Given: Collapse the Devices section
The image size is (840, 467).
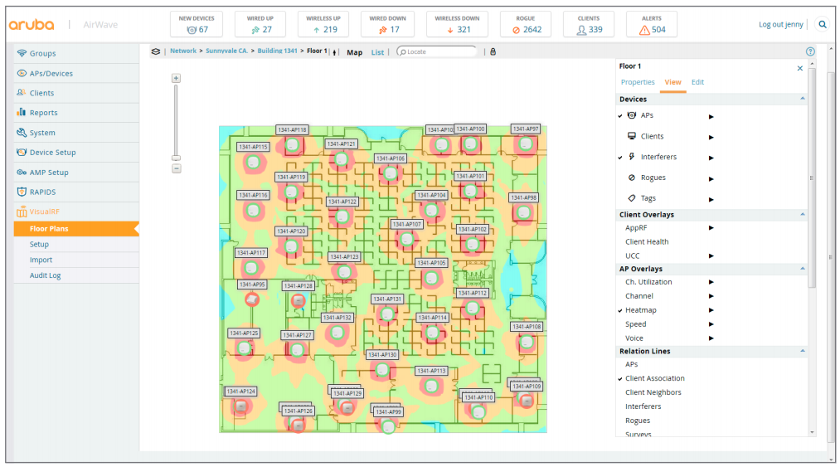Looking at the screenshot, I should point(802,99).
